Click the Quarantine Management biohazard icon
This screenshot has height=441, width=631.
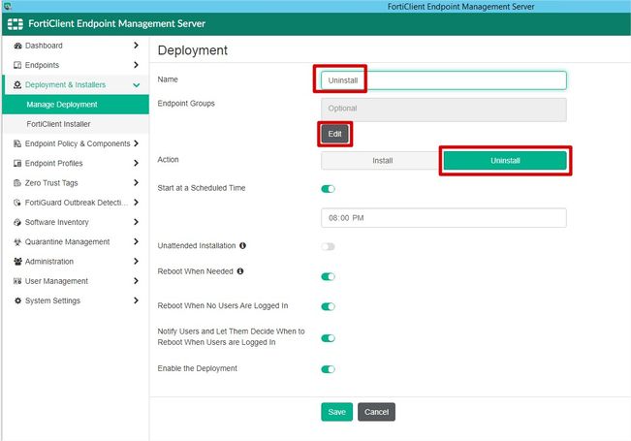coord(17,242)
